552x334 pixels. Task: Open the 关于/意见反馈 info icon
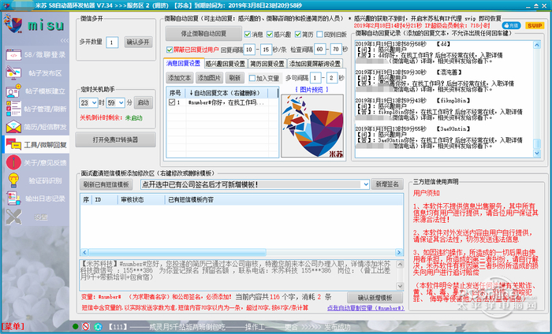13,162
